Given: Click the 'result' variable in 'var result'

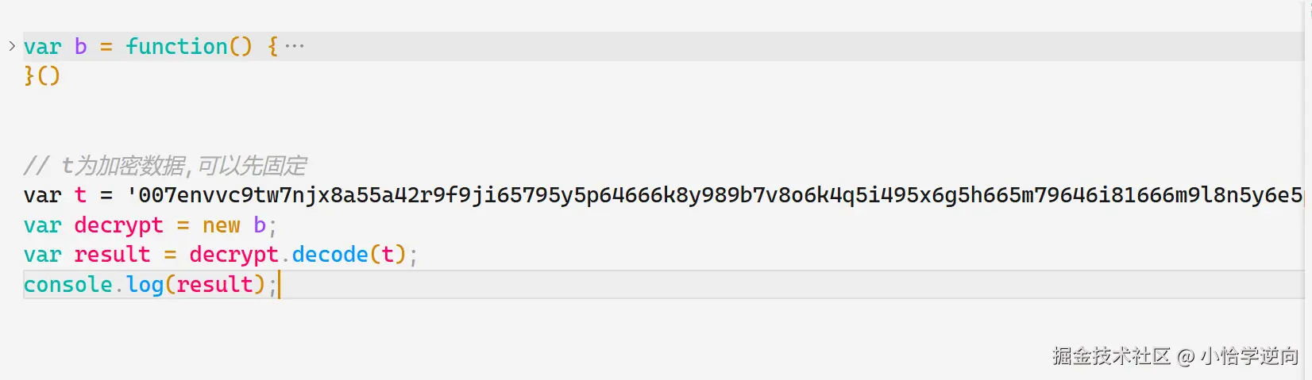Looking at the screenshot, I should point(112,255).
